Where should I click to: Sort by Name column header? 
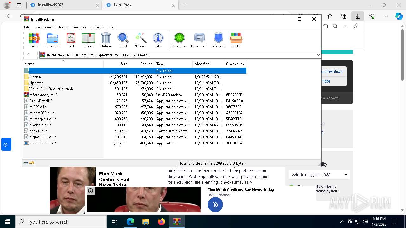(x=63, y=64)
